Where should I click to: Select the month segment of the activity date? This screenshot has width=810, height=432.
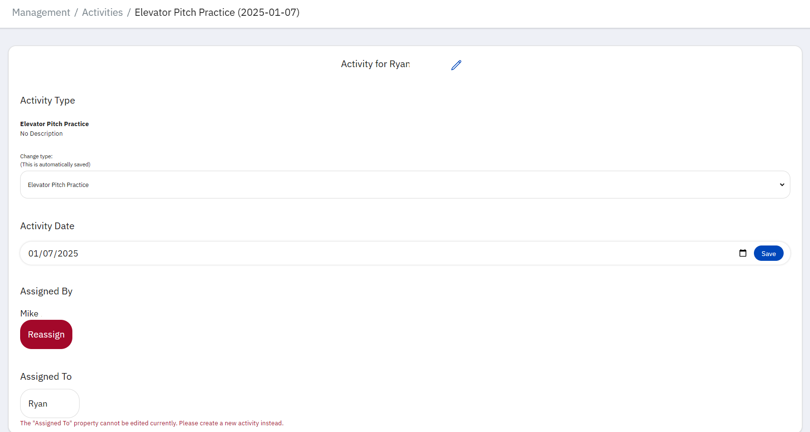pos(33,254)
